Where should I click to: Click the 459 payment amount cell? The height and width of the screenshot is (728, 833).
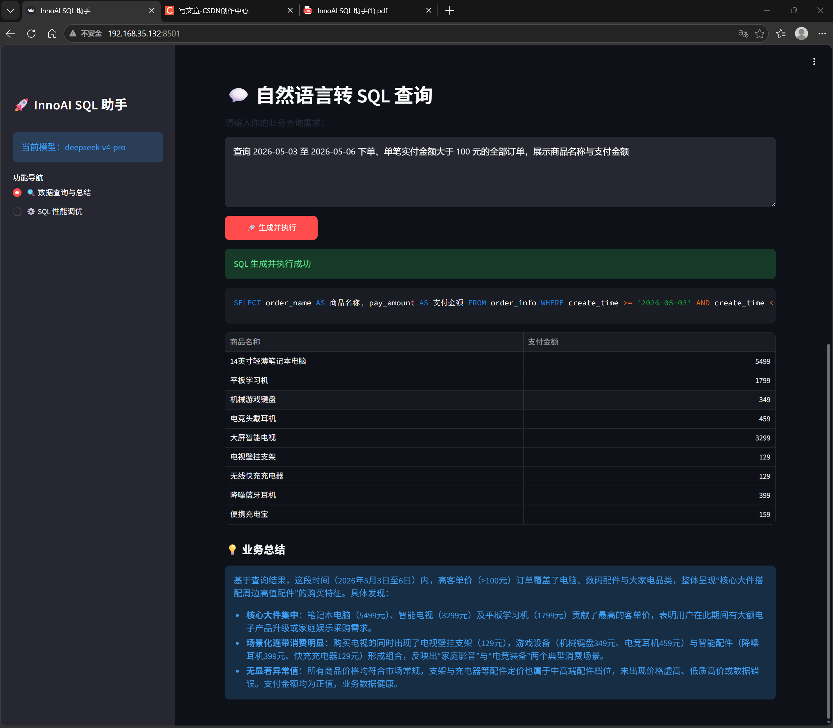pos(650,418)
